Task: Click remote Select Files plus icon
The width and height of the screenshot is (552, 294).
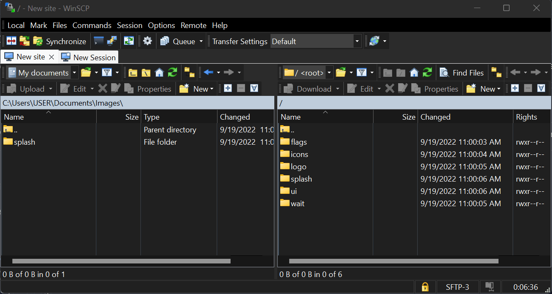Action: [515, 89]
